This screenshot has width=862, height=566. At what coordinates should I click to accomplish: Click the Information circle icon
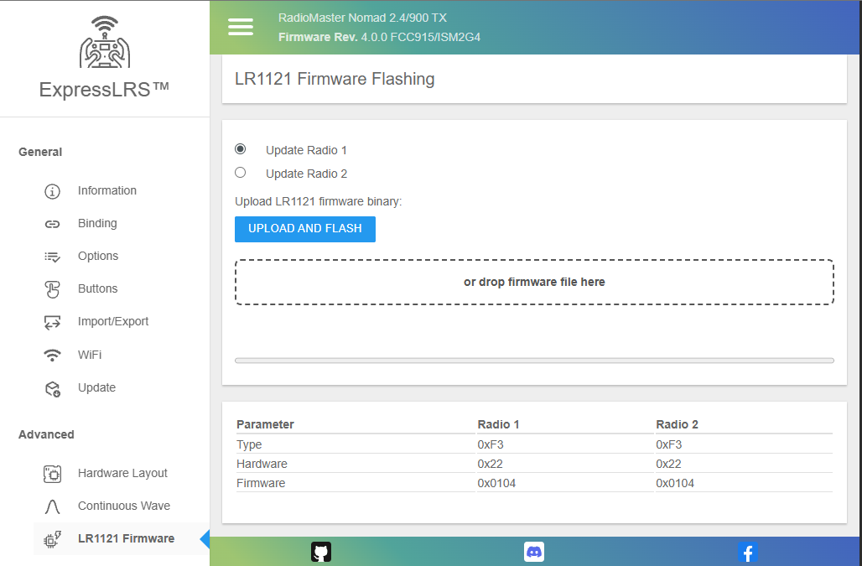click(52, 191)
